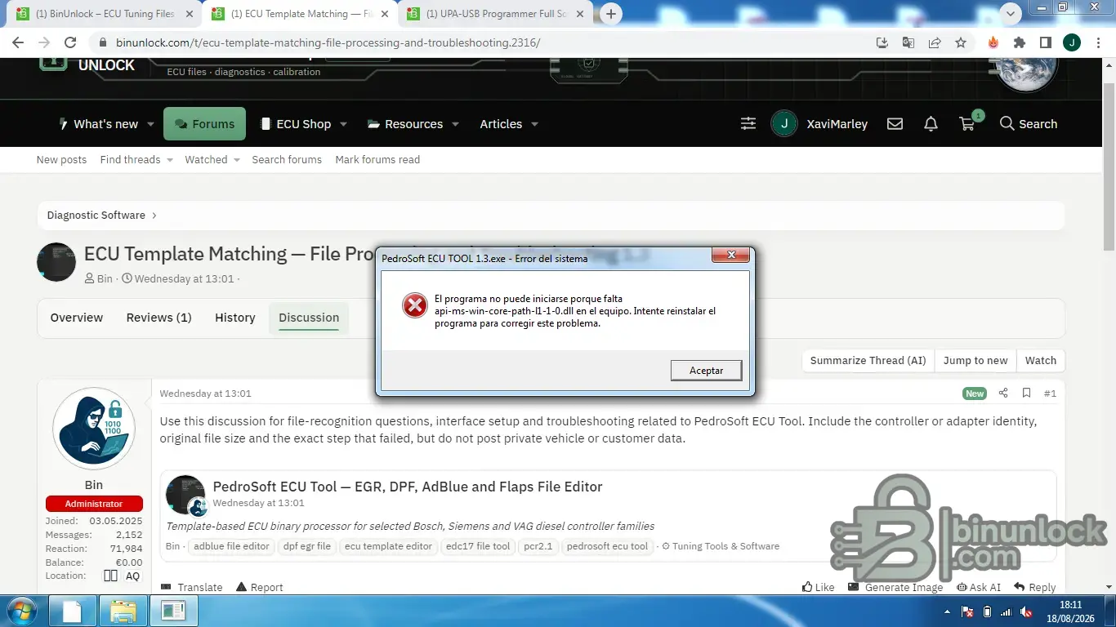Open the file explorer taskbar icon

click(x=123, y=611)
